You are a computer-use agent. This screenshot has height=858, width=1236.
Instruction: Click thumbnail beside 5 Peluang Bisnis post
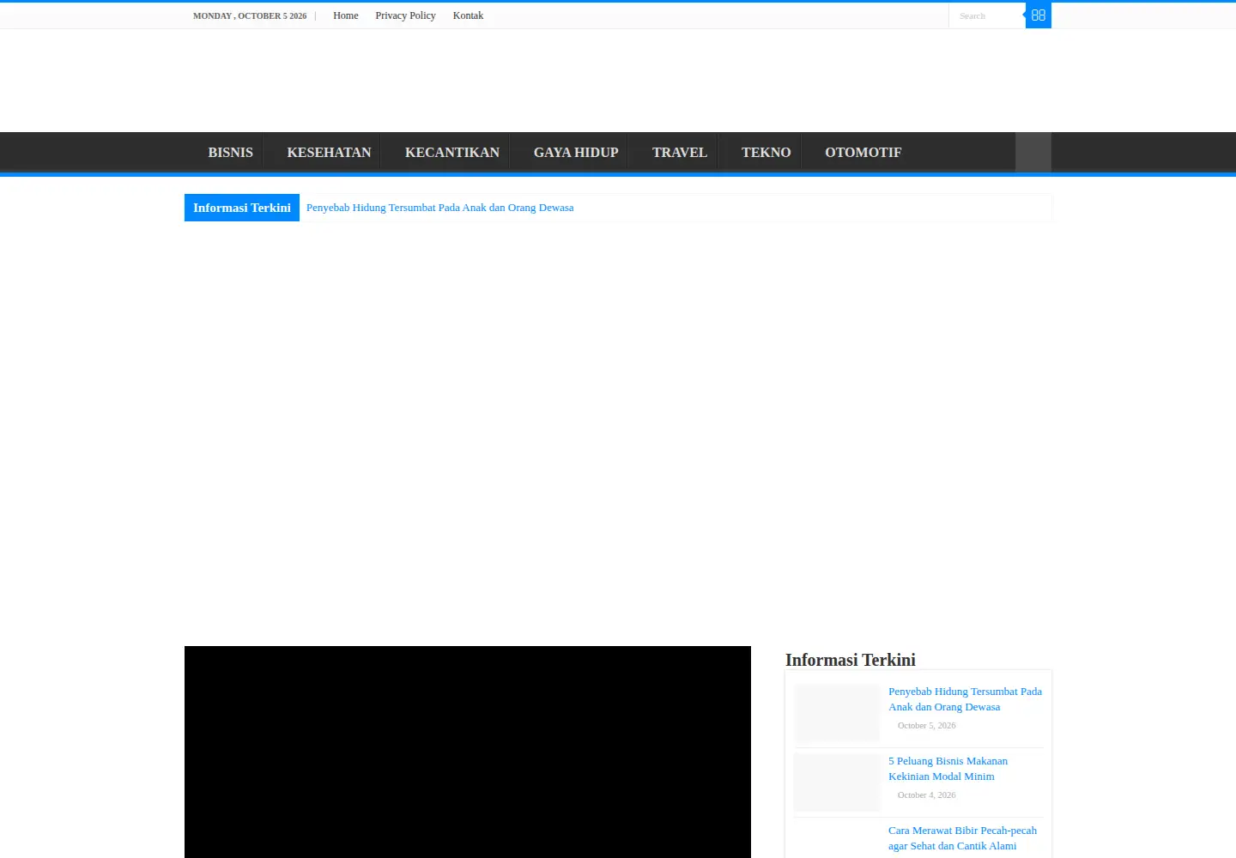click(x=837, y=782)
